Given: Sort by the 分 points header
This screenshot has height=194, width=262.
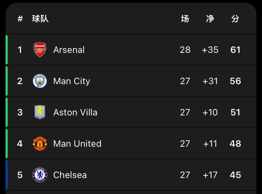Looking at the screenshot, I should (235, 19).
